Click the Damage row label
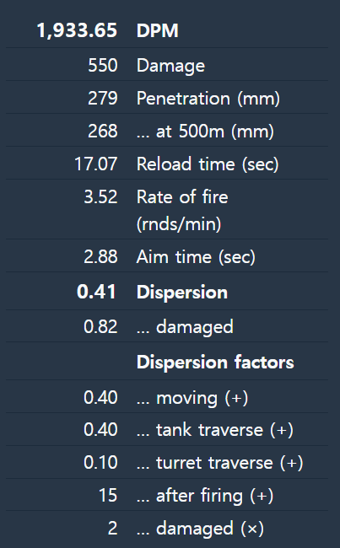Image resolution: width=340 pixels, height=548 pixels. coord(170,66)
